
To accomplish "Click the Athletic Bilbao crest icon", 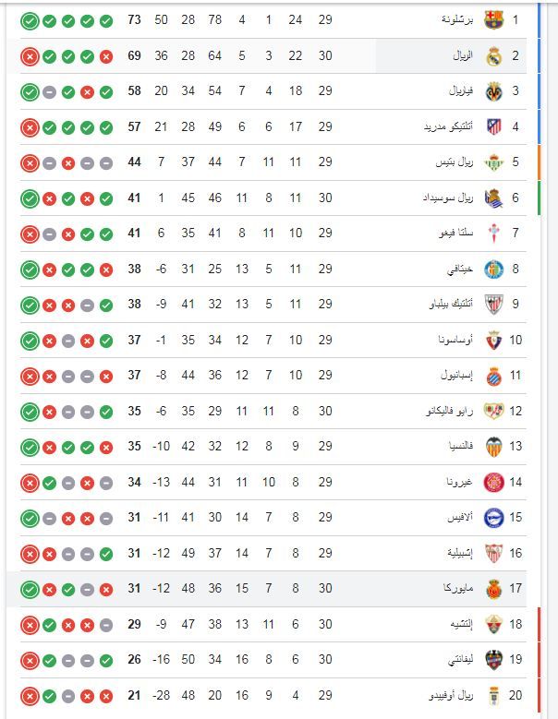I will click(x=492, y=304).
